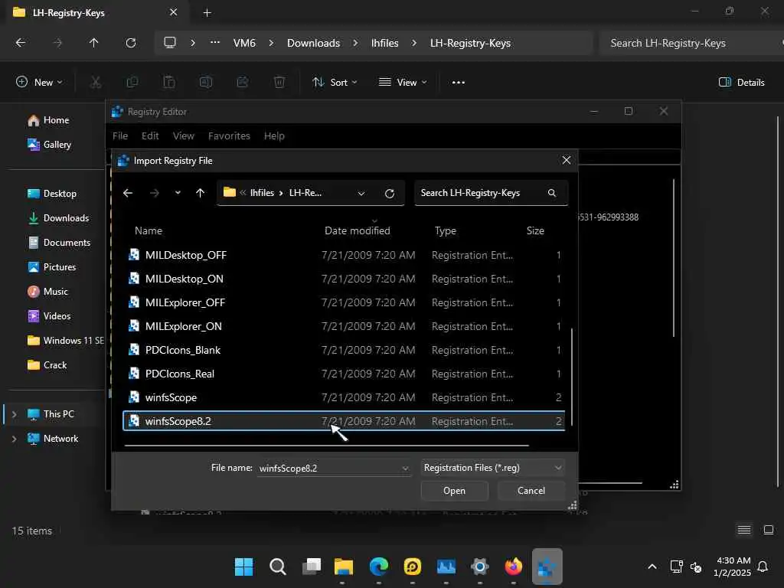The height and width of the screenshot is (588, 784).
Task: Click File Explorer Back arrow
Action: [x=21, y=43]
